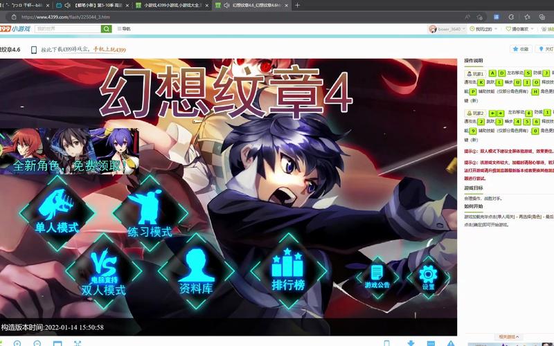Focus the 4399 site search field
The width and height of the screenshot is (554, 346).
68,29
